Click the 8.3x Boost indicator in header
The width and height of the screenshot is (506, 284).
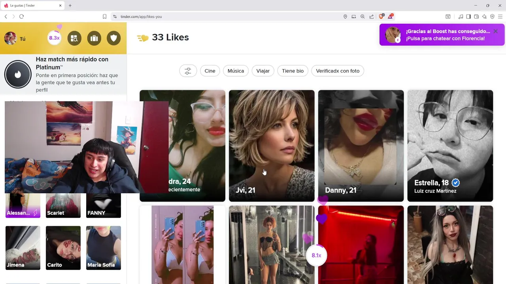click(54, 38)
